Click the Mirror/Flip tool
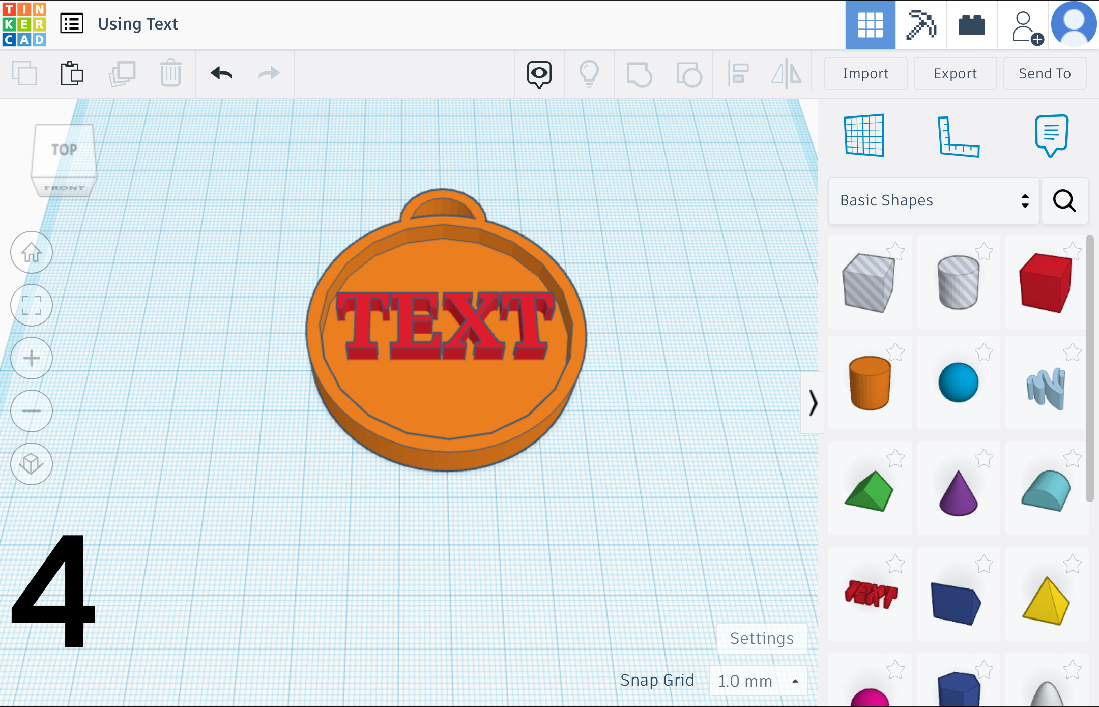 (786, 74)
